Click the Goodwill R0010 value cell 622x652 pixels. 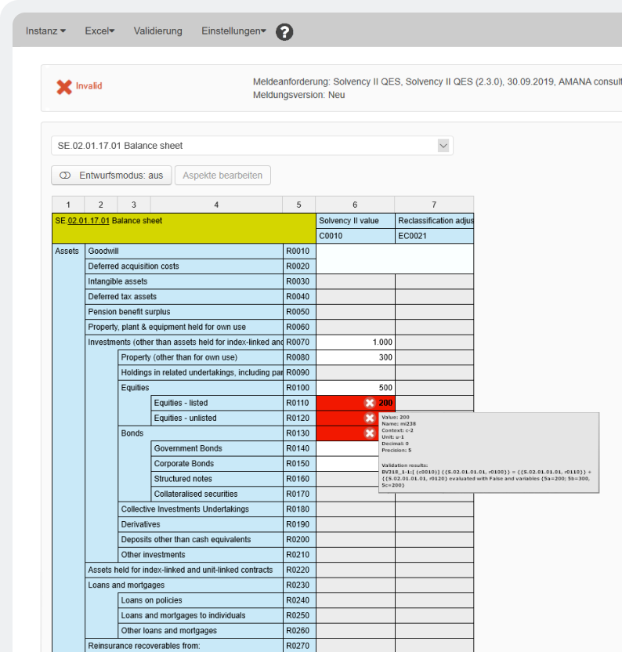click(x=355, y=252)
